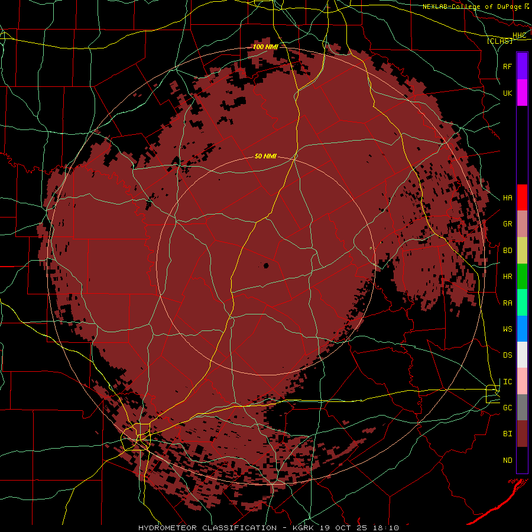
Task: Click the '50 NMI' range ring label
Action: (x=265, y=156)
